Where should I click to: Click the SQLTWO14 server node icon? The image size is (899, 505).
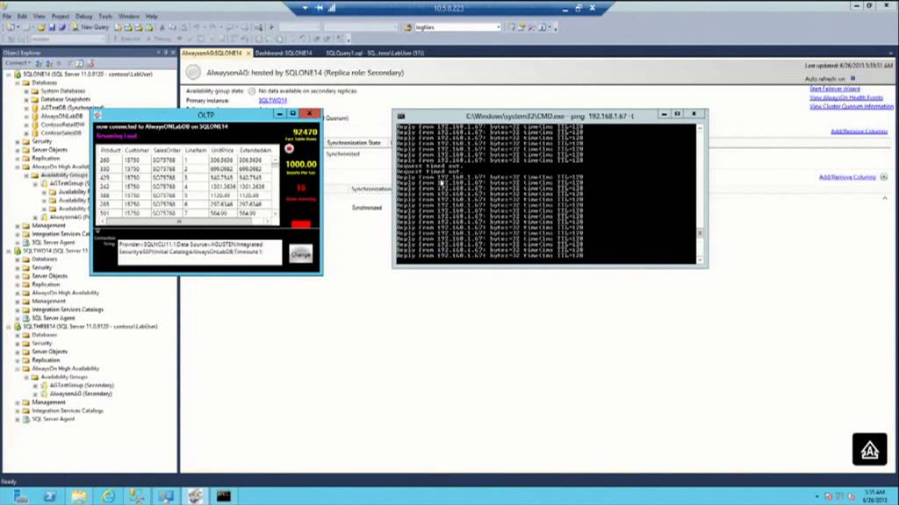click(x=18, y=251)
